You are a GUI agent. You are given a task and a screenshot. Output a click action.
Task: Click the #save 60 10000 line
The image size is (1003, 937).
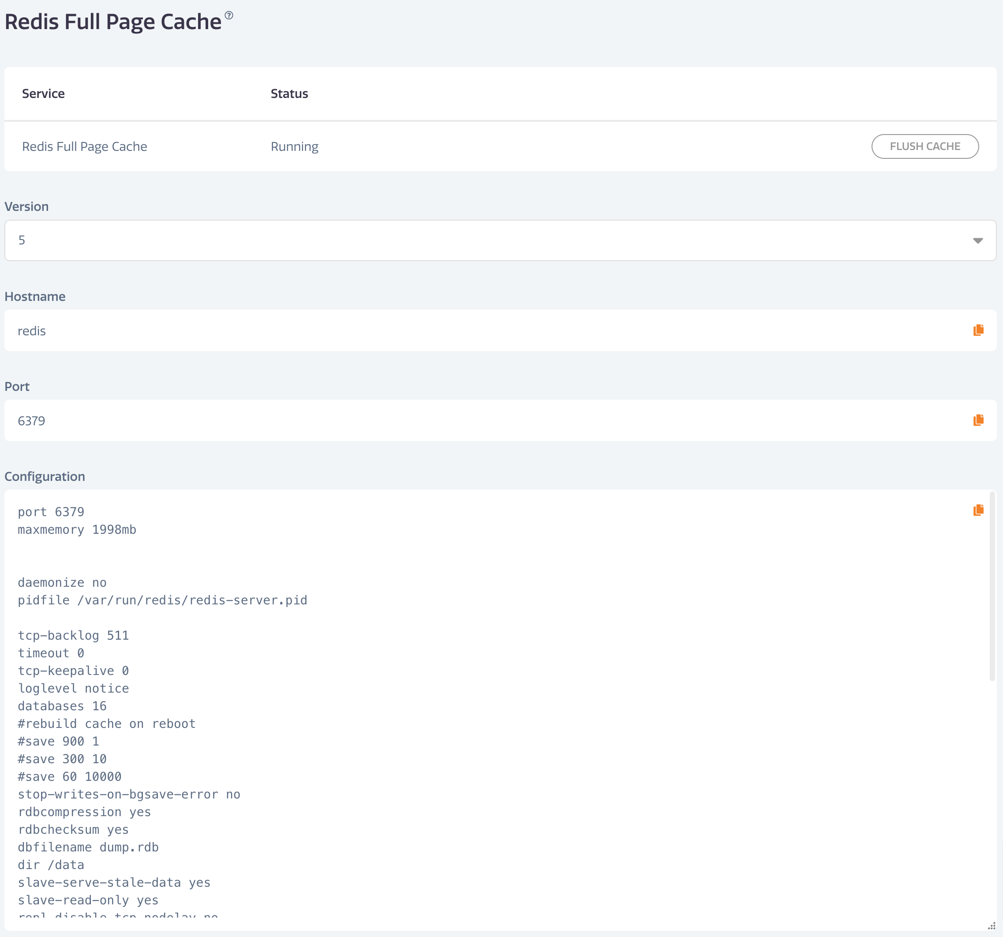tap(70, 776)
